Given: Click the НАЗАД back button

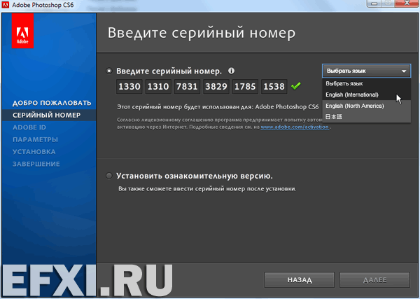Looking at the screenshot, I should pos(299,280).
